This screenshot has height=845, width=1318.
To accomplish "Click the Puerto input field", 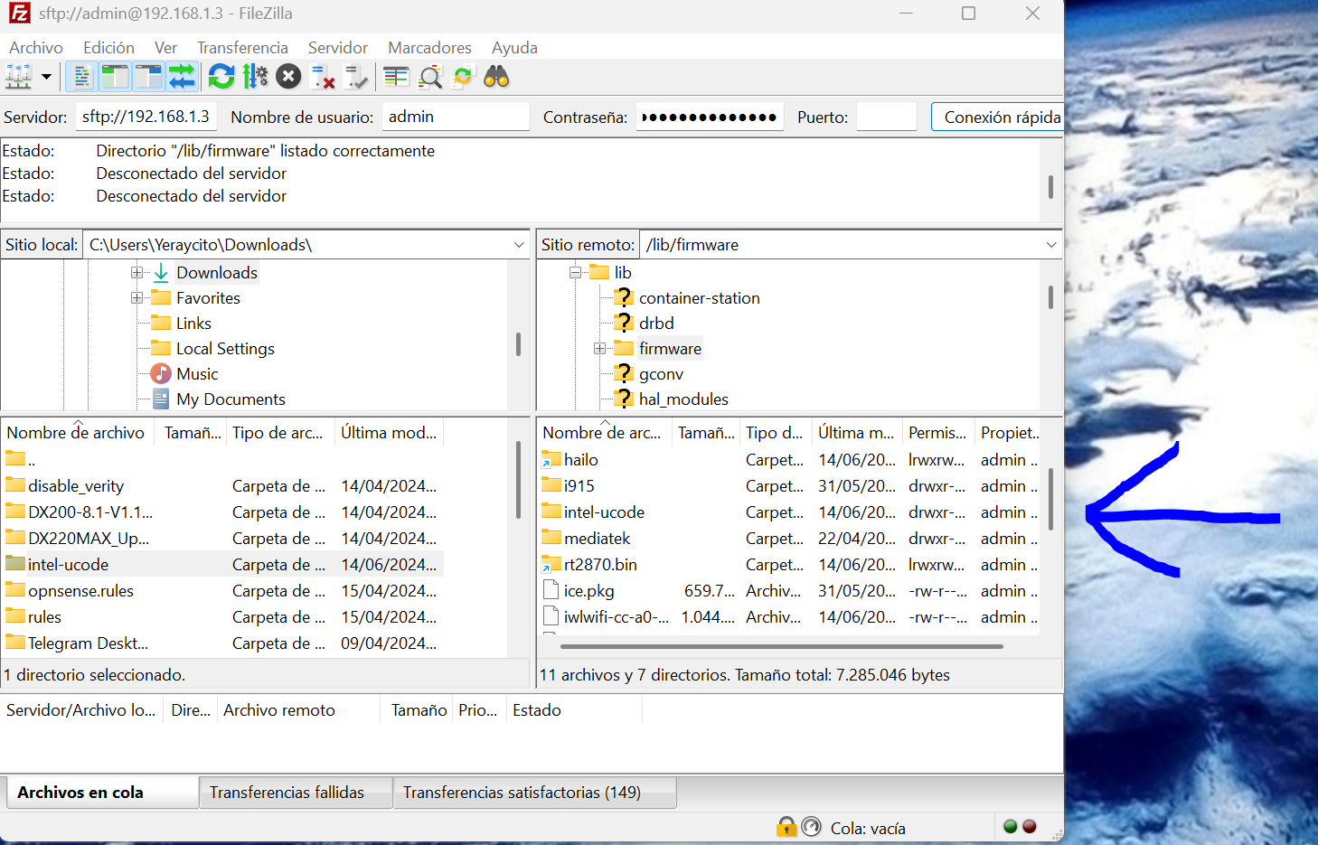I will (x=886, y=117).
